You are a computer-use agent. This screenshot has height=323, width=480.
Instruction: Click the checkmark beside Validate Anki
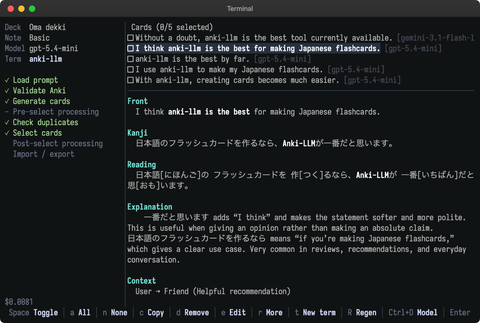[x=7, y=91]
